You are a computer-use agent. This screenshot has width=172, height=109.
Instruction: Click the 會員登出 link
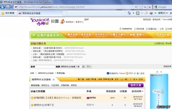point(70,22)
